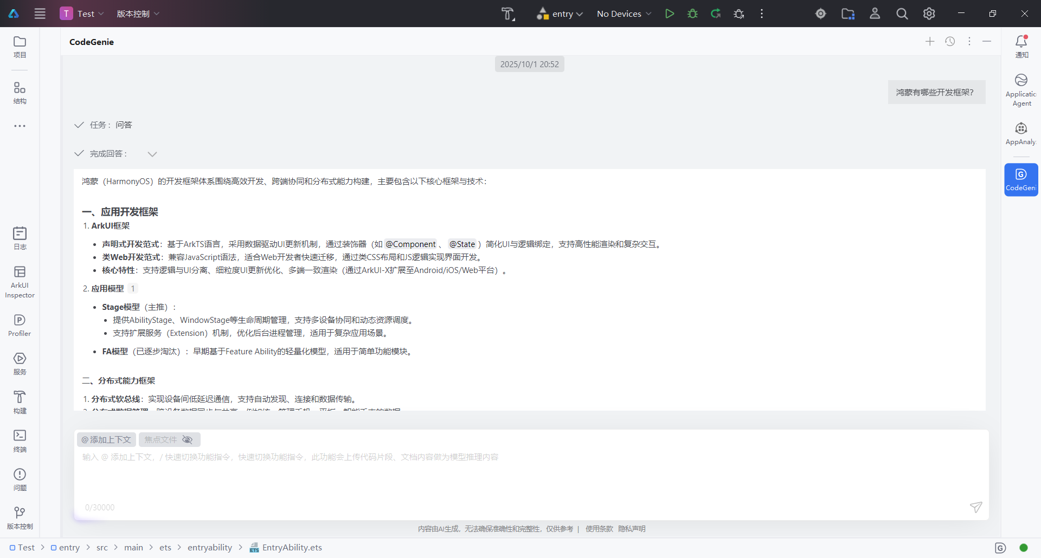This screenshot has height=558, width=1041.
Task: Click the entryability breadcrumb item
Action: point(210,548)
